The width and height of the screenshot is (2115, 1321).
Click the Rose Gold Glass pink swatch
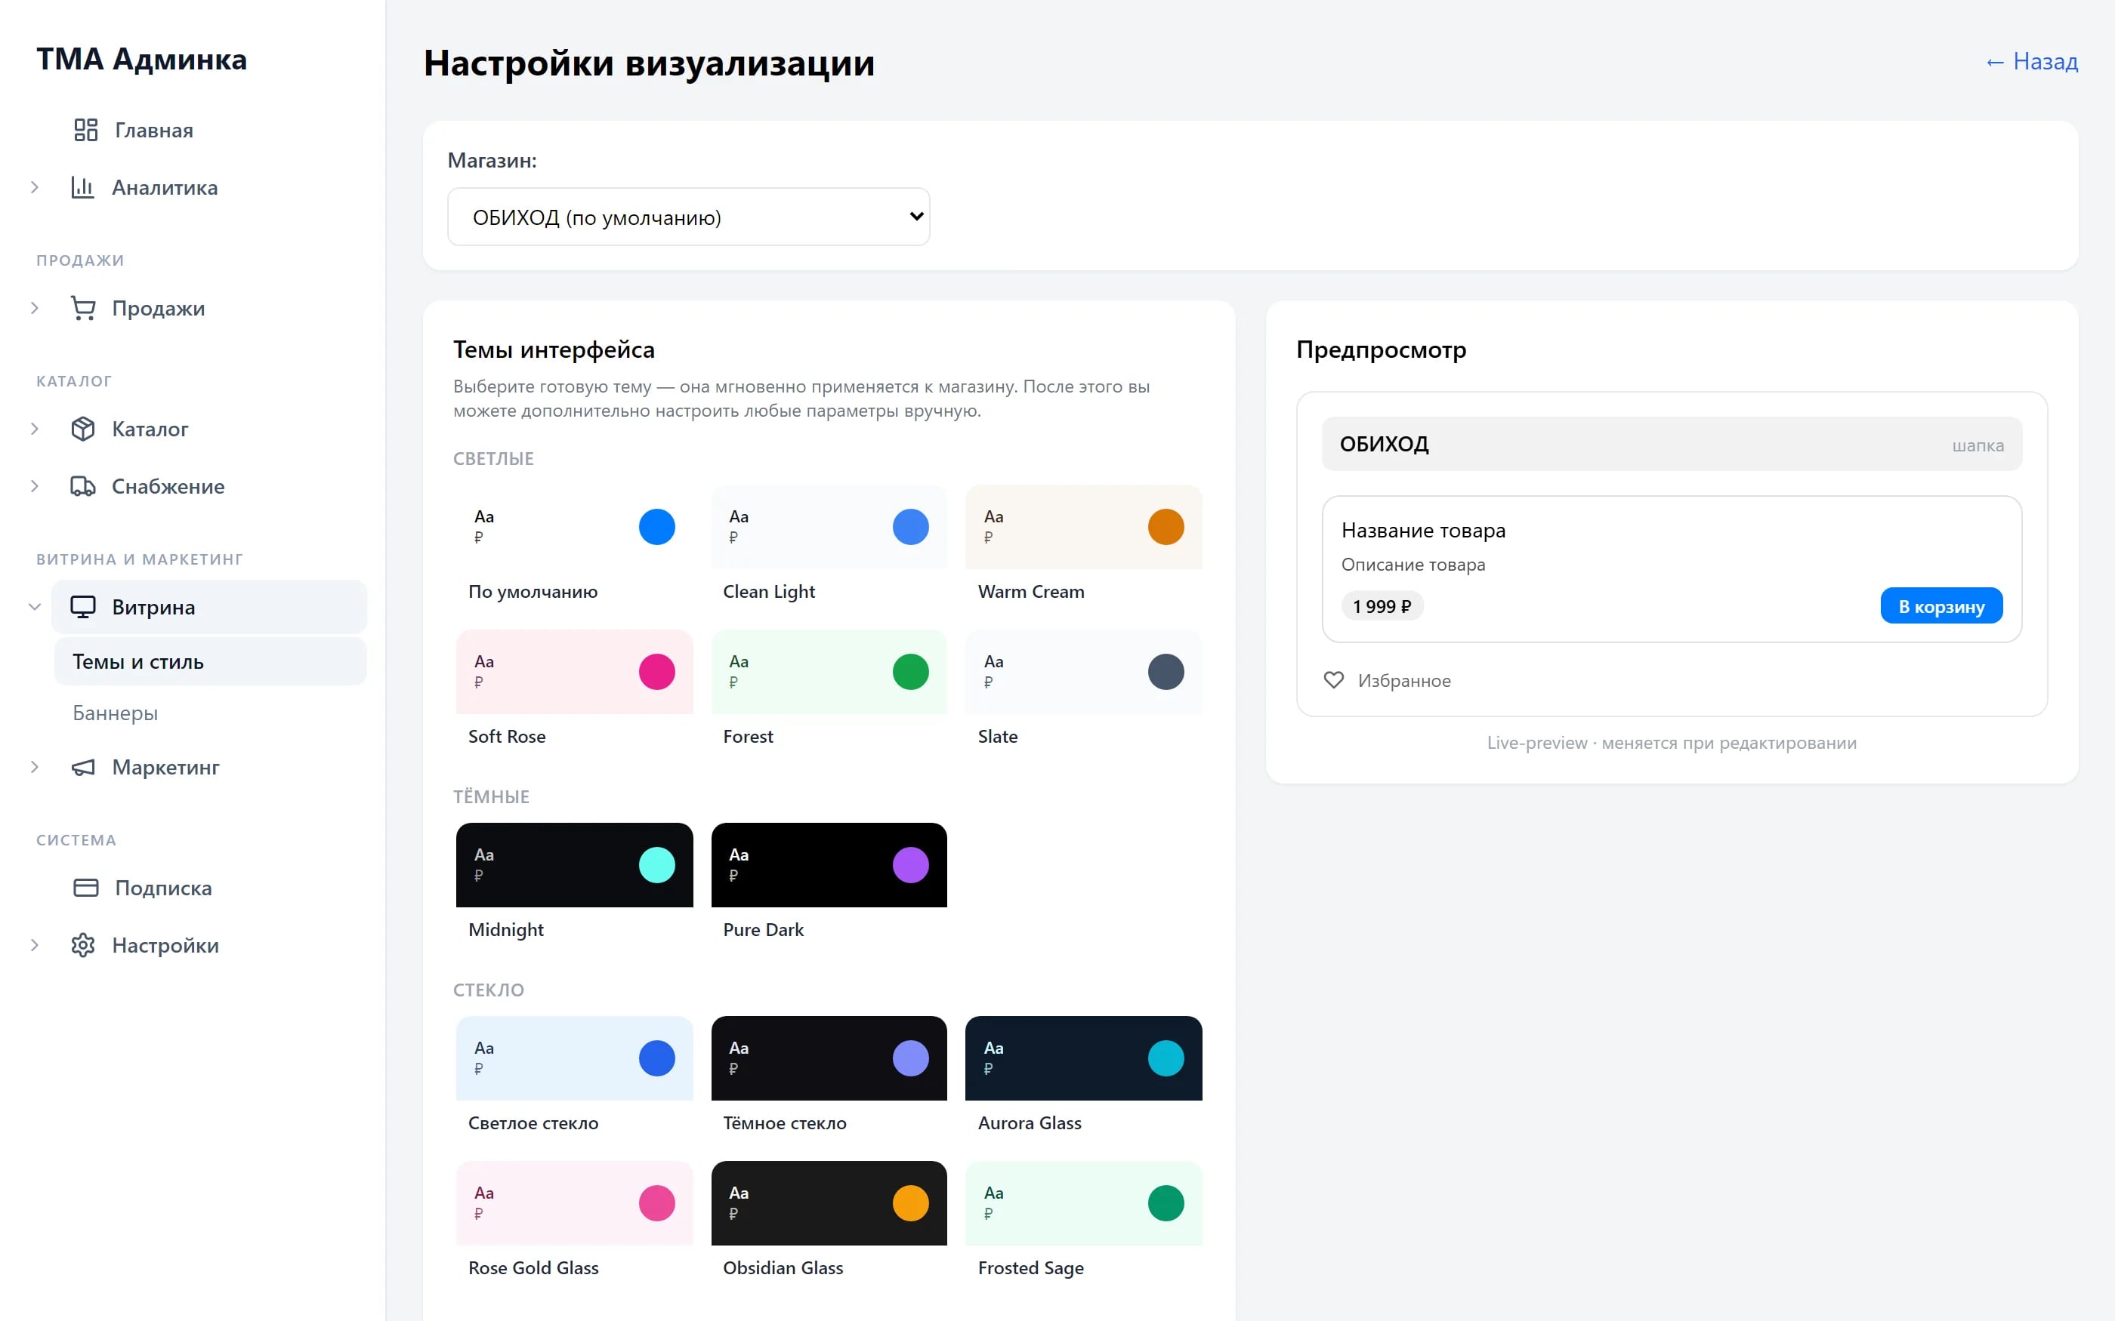(656, 1203)
